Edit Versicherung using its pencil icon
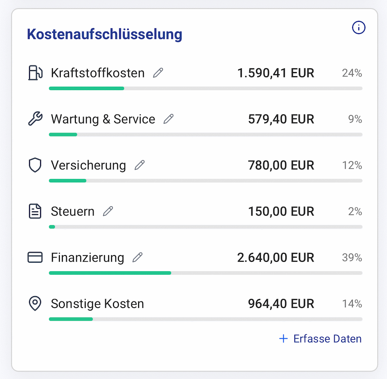 (x=139, y=164)
